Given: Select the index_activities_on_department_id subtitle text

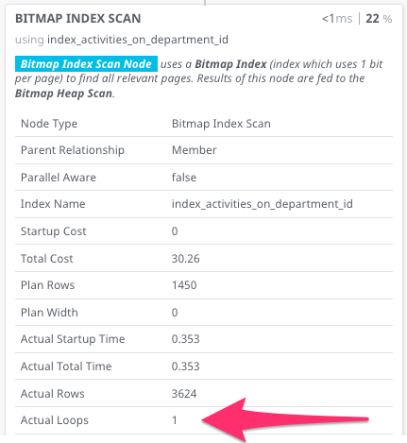Looking at the screenshot, I should pos(138,40).
